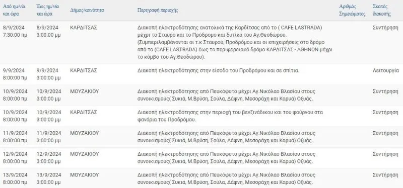Screen dimensions: 403x188
Task: Select ΚΑΡΔΙΤΣΑΣ in the 9/9/2024 row
Action: [84, 70]
